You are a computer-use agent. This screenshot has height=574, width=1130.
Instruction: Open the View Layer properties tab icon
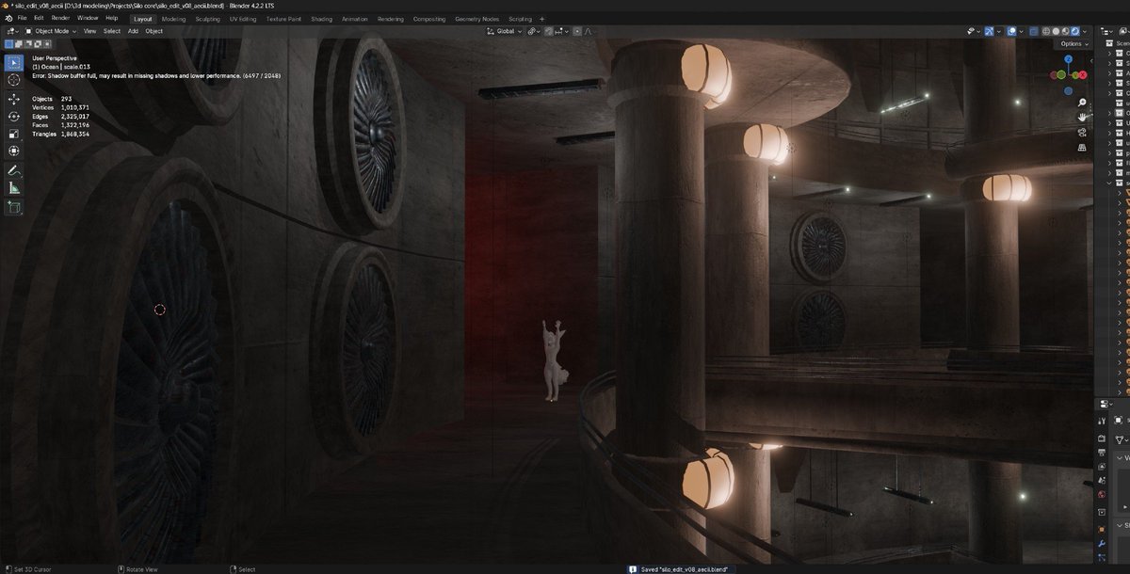coord(1102,466)
